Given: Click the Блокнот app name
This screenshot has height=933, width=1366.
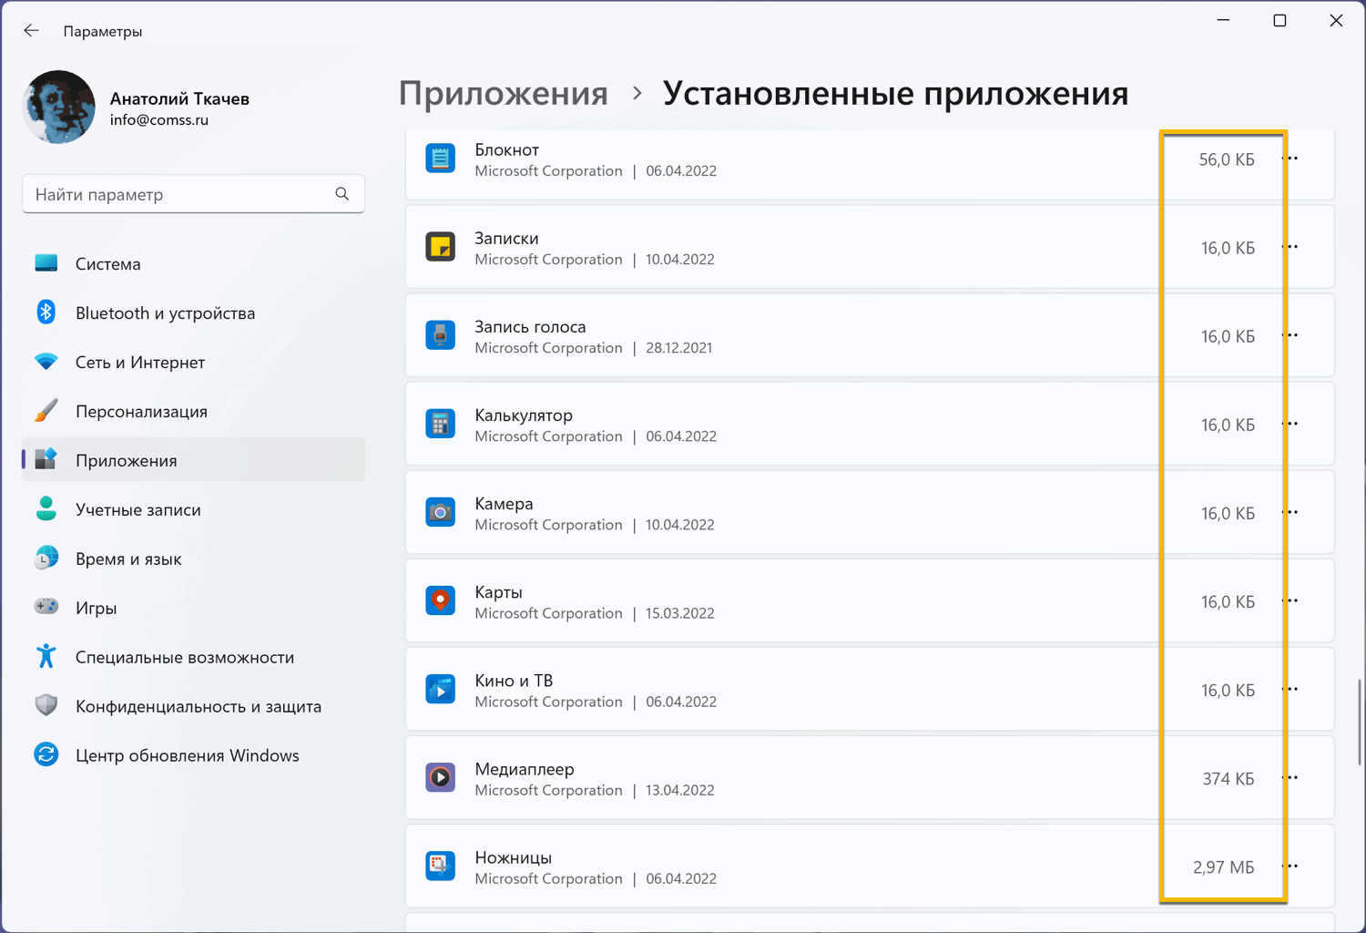Looking at the screenshot, I should click(506, 149).
